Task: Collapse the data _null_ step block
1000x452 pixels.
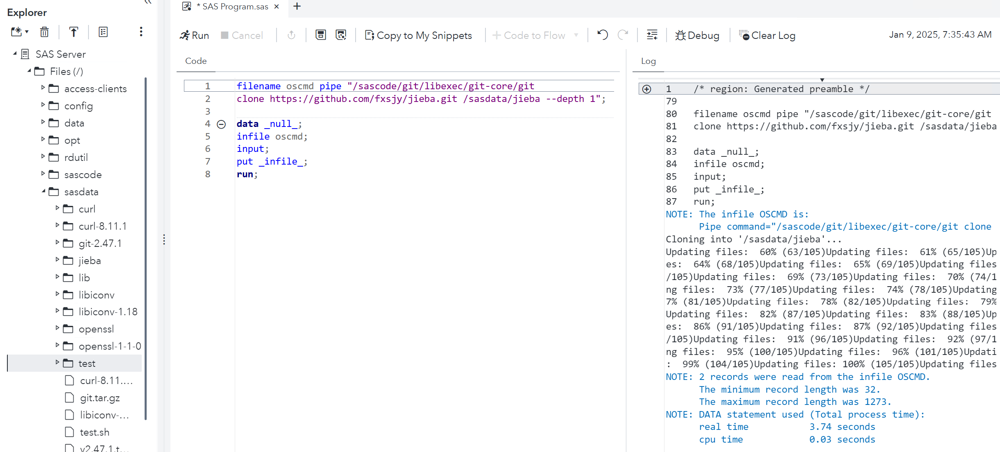Action: [x=222, y=124]
